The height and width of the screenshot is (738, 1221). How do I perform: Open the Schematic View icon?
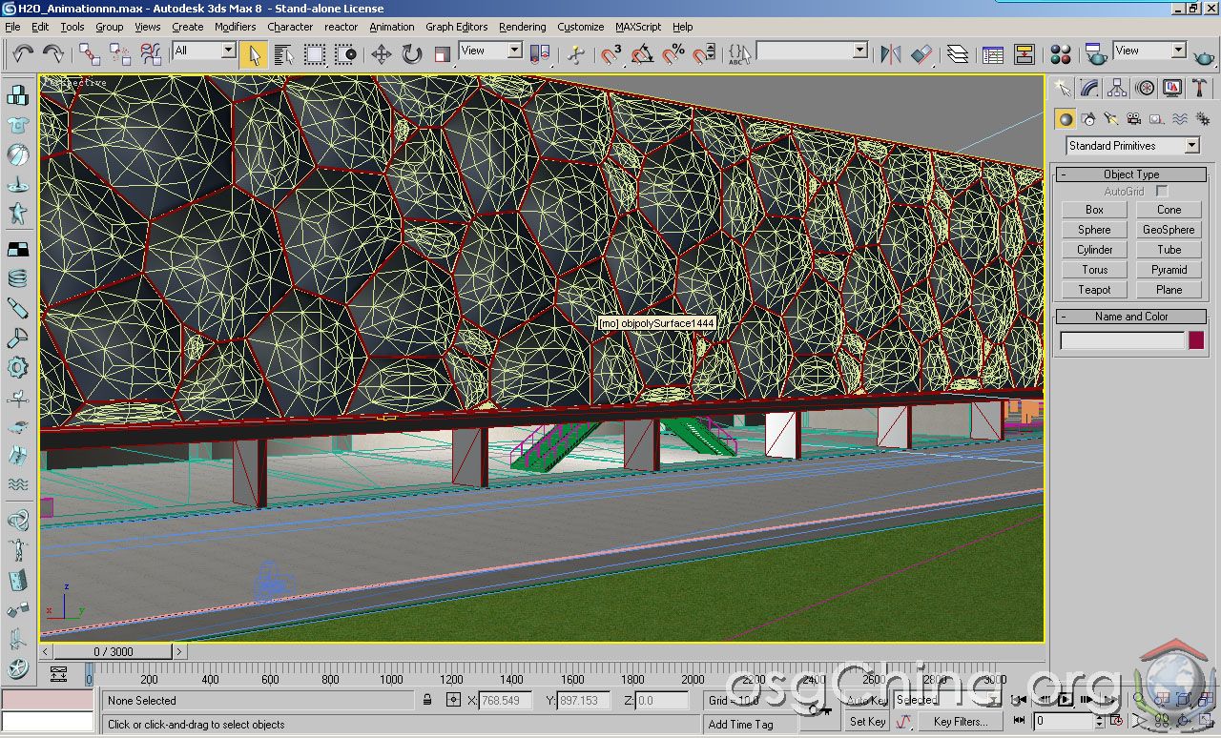pos(1024,53)
